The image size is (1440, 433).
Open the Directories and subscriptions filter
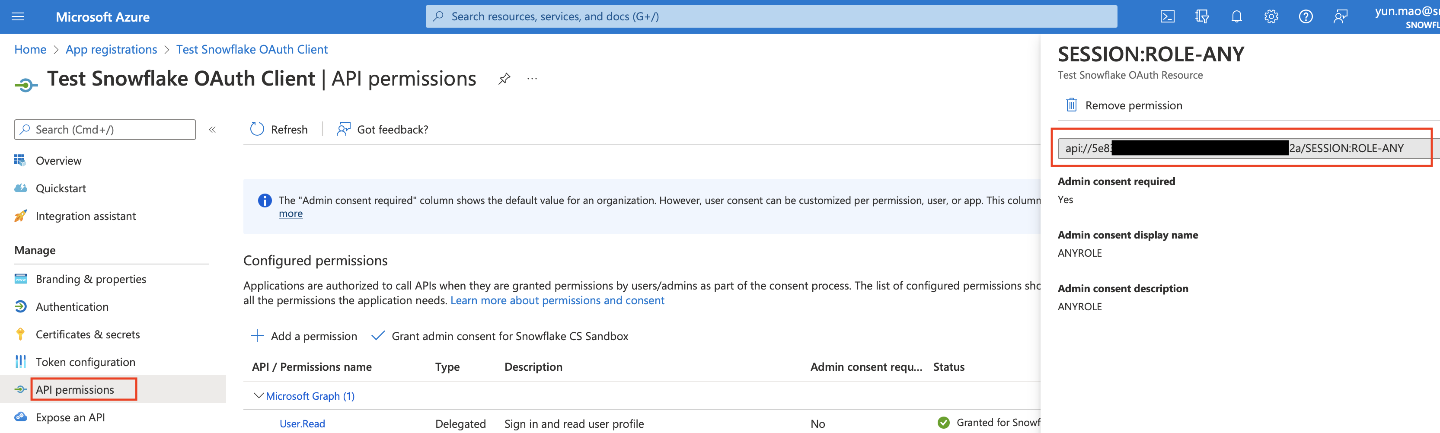click(x=1202, y=16)
